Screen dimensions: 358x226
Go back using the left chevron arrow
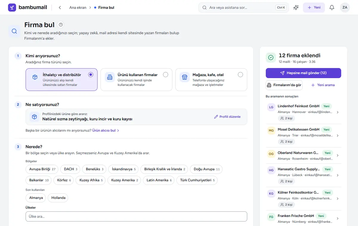[x=60, y=7]
